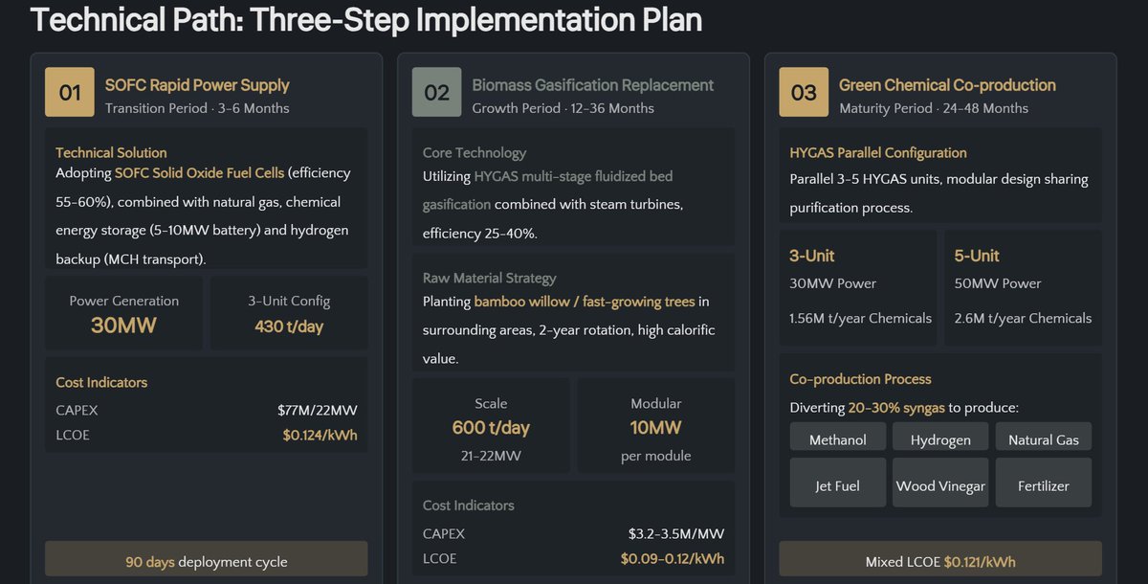The image size is (1148, 584).
Task: Open the SOFC Solid Oxide Fuel Cells link
Action: tap(200, 173)
